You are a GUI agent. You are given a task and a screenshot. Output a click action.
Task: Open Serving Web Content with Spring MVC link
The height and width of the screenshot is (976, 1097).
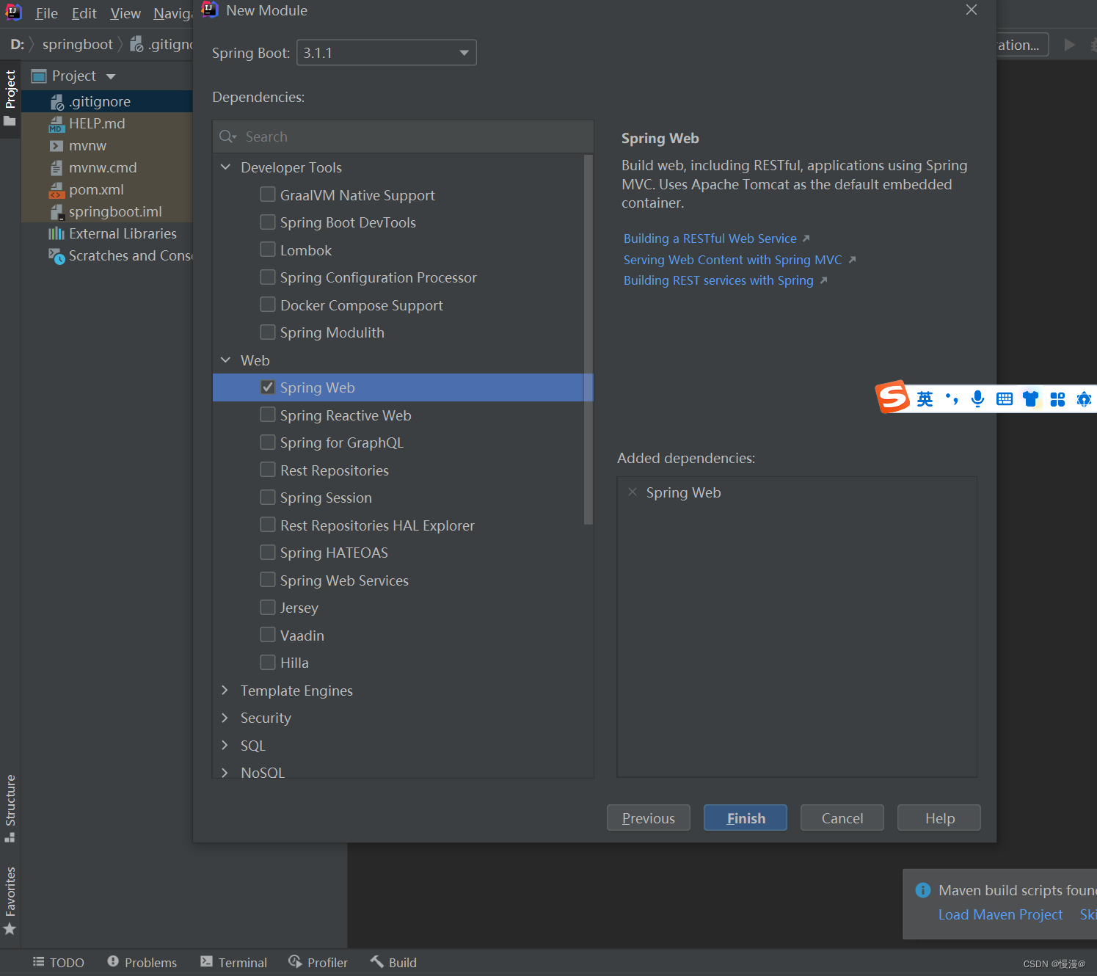coord(733,260)
